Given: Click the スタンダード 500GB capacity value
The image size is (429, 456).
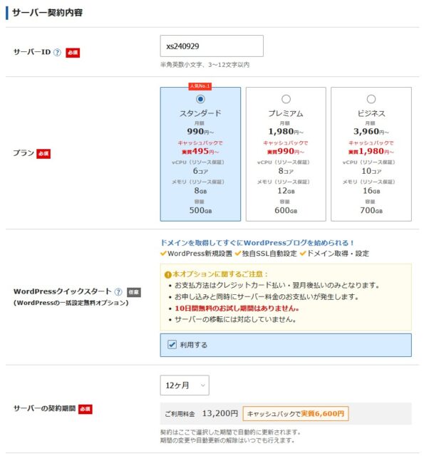Looking at the screenshot, I should point(200,210).
